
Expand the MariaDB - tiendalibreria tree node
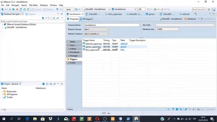click(x=2, y=27)
